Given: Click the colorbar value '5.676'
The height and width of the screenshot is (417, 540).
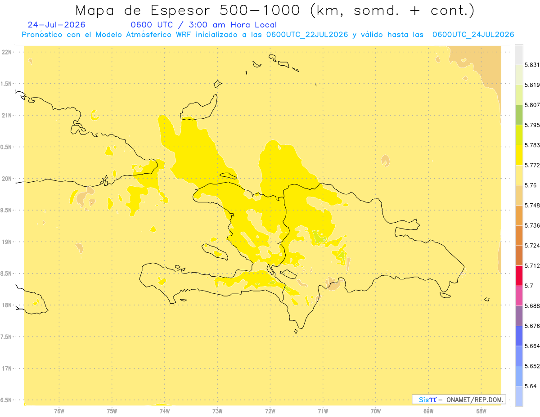Looking at the screenshot, I should click(x=532, y=326).
